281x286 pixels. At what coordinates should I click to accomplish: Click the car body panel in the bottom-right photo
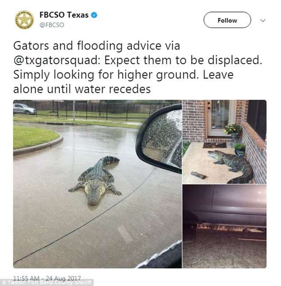click(224, 205)
